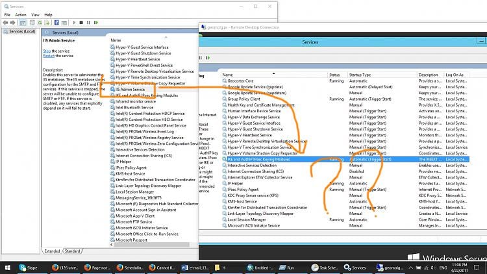Image resolution: width=487 pixels, height=274 pixels.
Task: Switch to the Standard tab
Action: click(x=72, y=251)
